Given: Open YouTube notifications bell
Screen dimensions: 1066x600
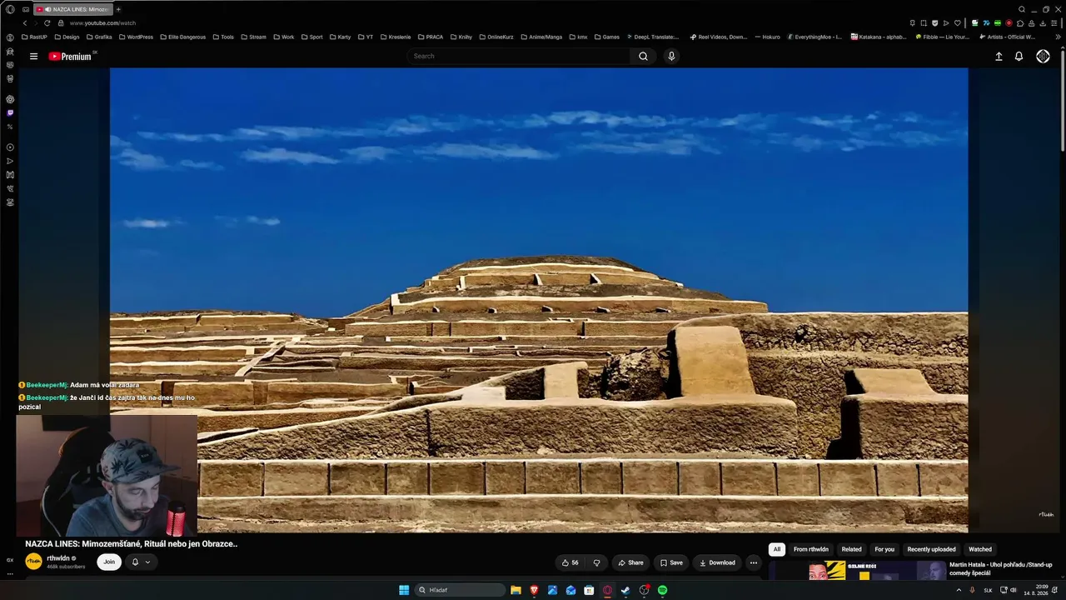Looking at the screenshot, I should (x=1019, y=57).
